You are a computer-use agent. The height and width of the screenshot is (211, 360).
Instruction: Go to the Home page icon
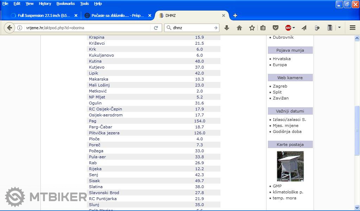(239, 28)
